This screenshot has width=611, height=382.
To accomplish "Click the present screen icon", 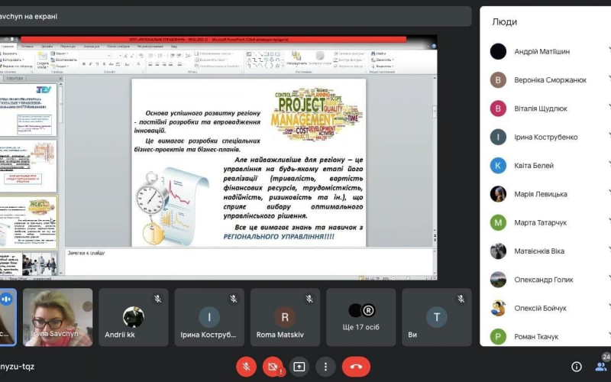I will click(299, 367).
